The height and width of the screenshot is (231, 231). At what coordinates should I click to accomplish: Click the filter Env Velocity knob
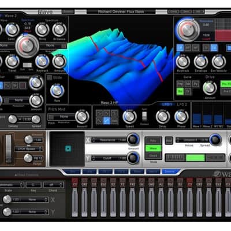(x=219, y=62)
